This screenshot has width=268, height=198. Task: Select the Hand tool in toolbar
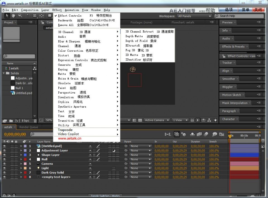pos(13,16)
